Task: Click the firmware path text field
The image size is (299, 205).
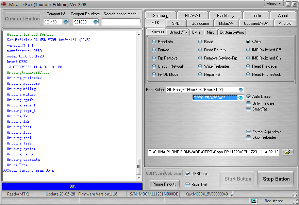Action: 213,152
